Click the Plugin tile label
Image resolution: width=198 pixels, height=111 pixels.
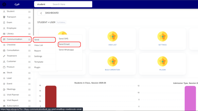[x=162, y=69]
